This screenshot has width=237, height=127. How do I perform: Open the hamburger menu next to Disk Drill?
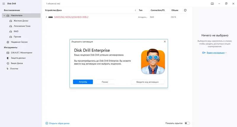click(x=4, y=4)
